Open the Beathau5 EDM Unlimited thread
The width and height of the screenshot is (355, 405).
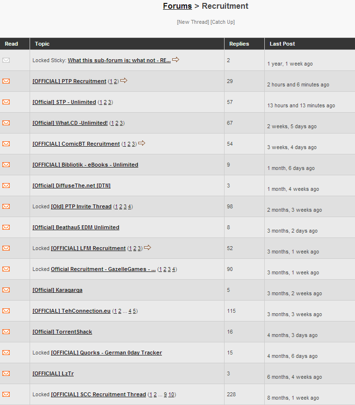(x=76, y=228)
